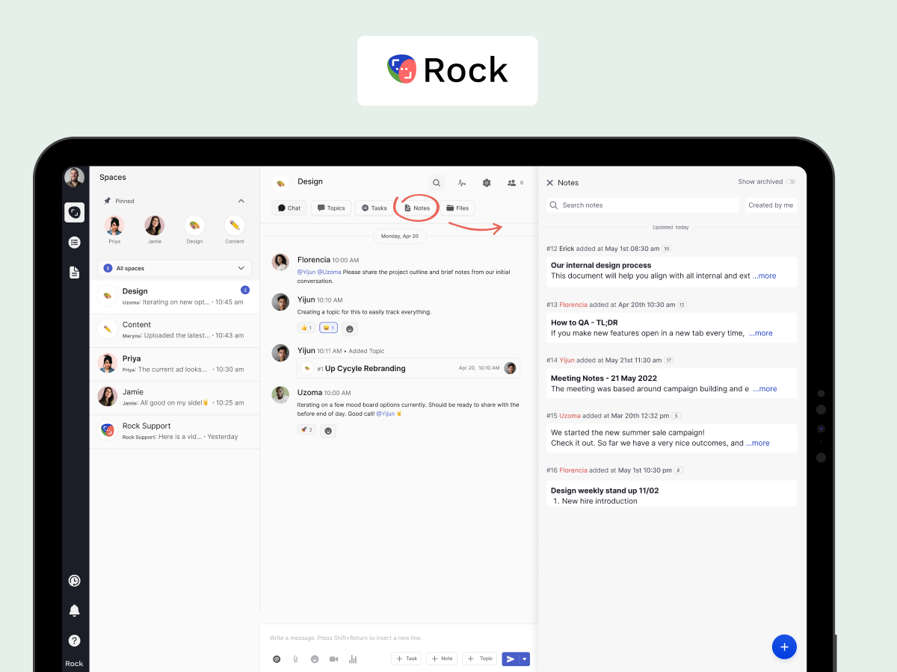The image size is (897, 672).
Task: Open the emoji picker in the composer
Action: coord(315,659)
